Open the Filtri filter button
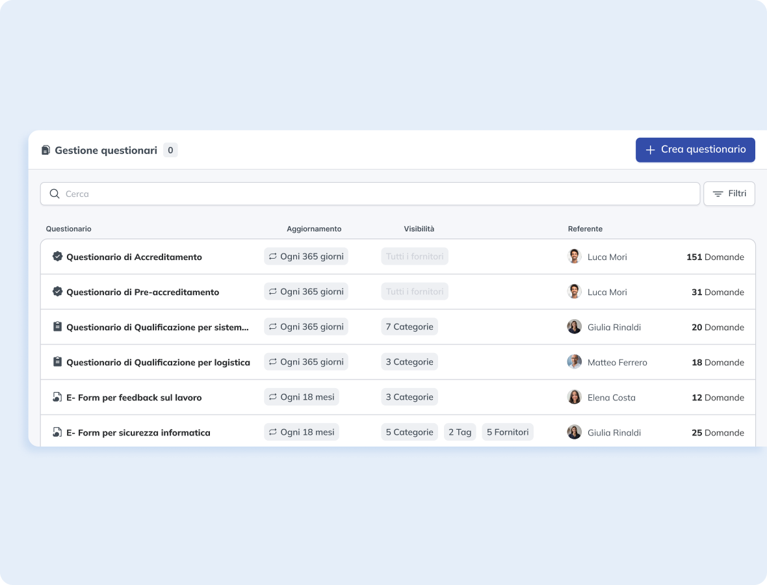This screenshot has height=585, width=767. tap(729, 194)
